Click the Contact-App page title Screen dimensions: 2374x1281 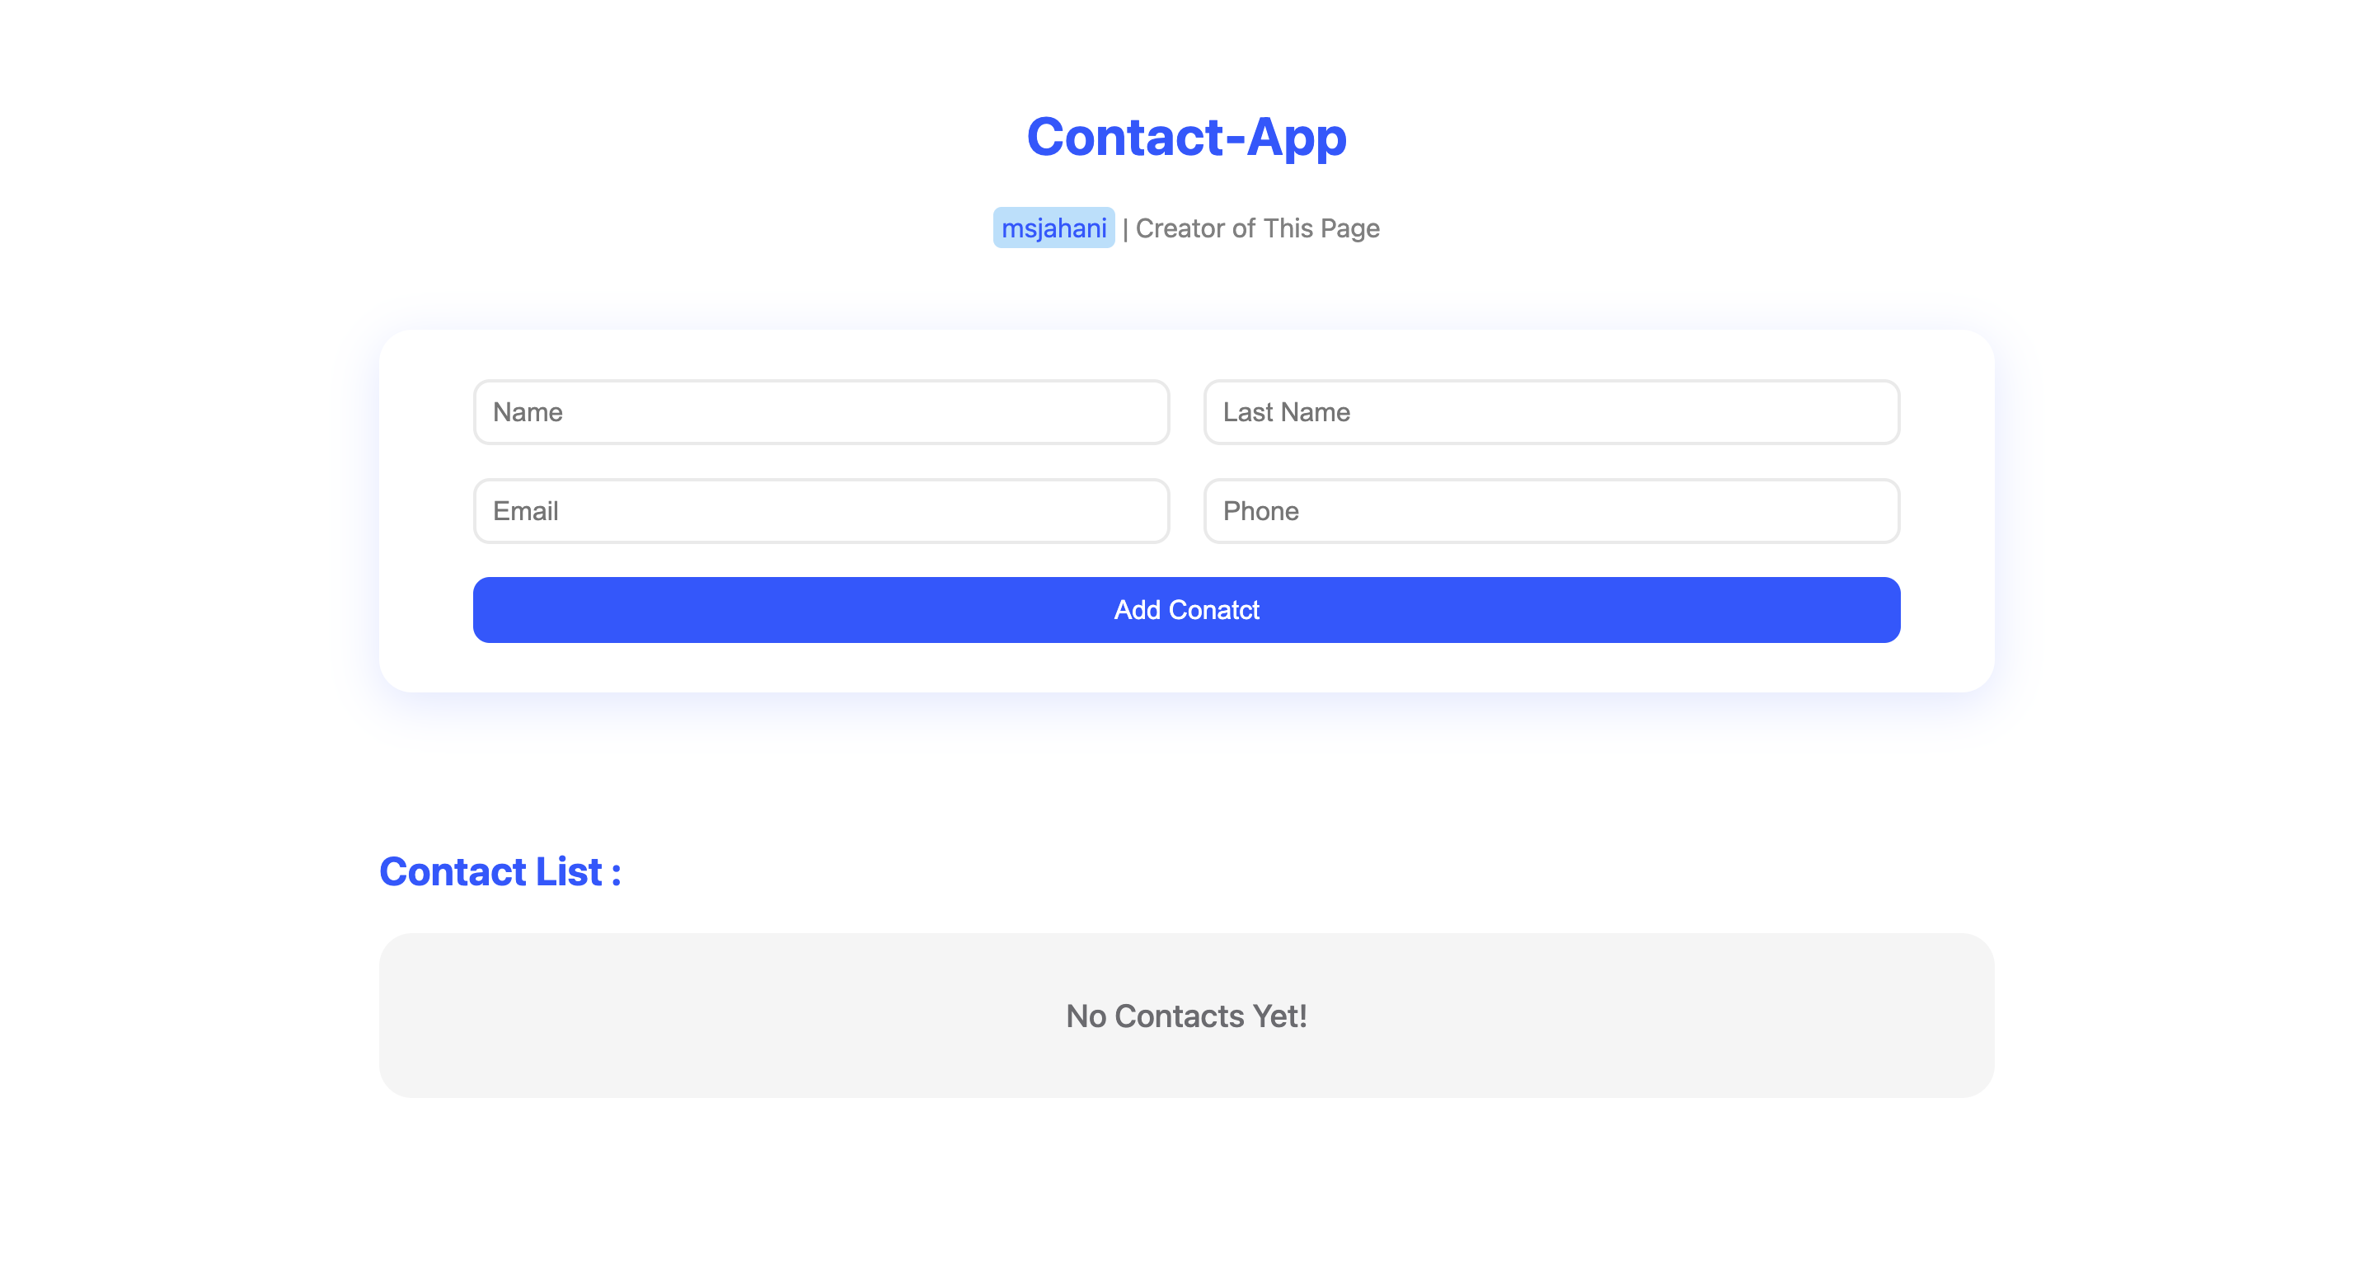point(1186,136)
